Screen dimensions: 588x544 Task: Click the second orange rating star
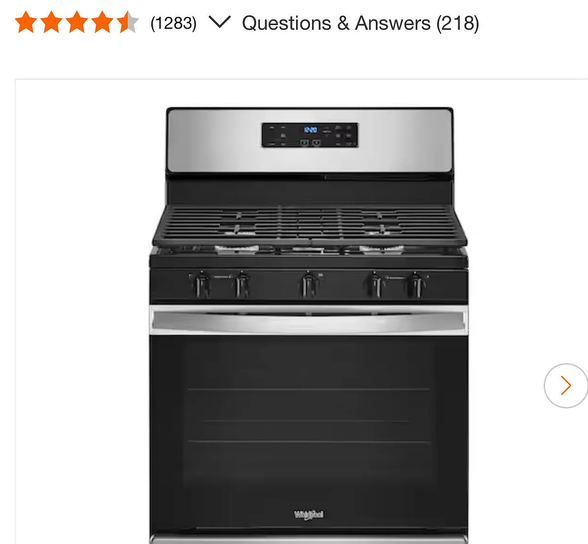pyautogui.click(x=51, y=23)
